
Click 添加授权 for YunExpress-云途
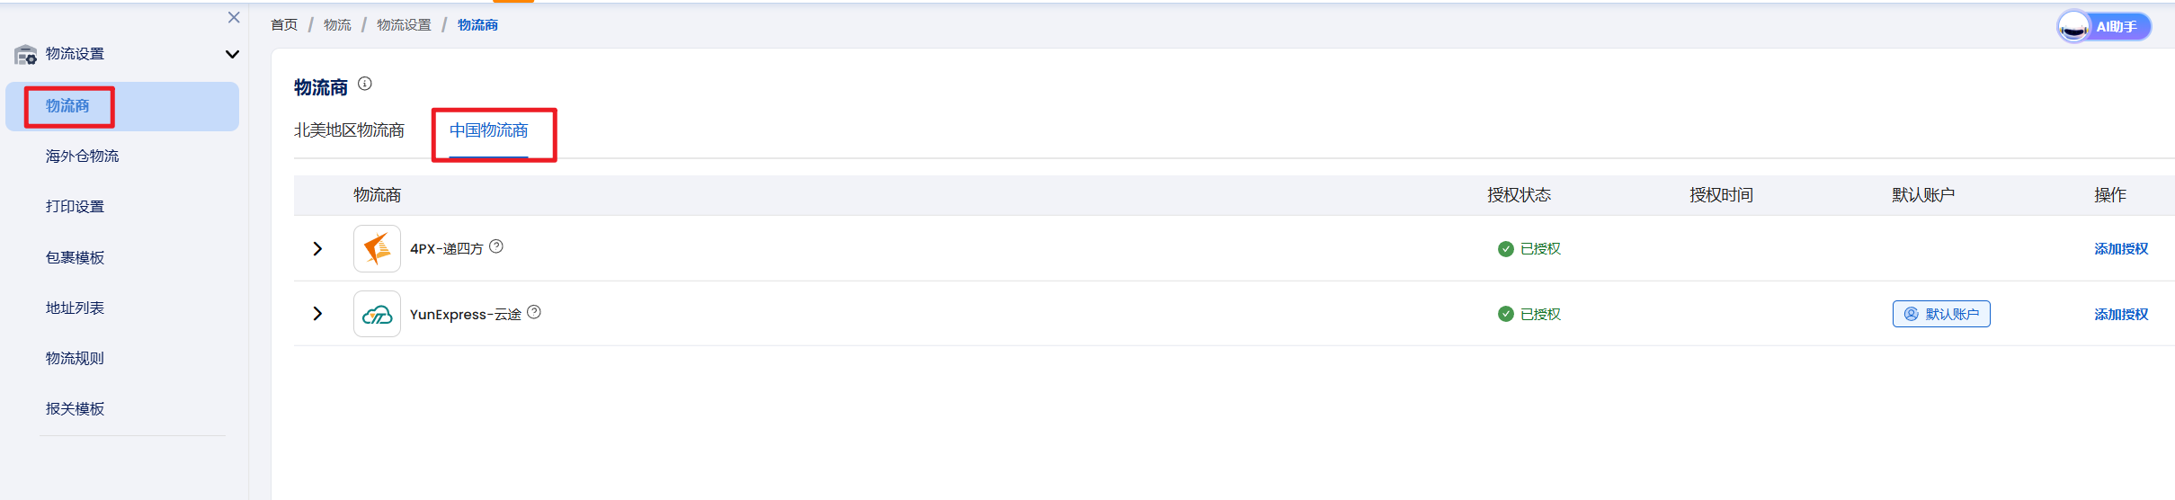click(x=2121, y=314)
